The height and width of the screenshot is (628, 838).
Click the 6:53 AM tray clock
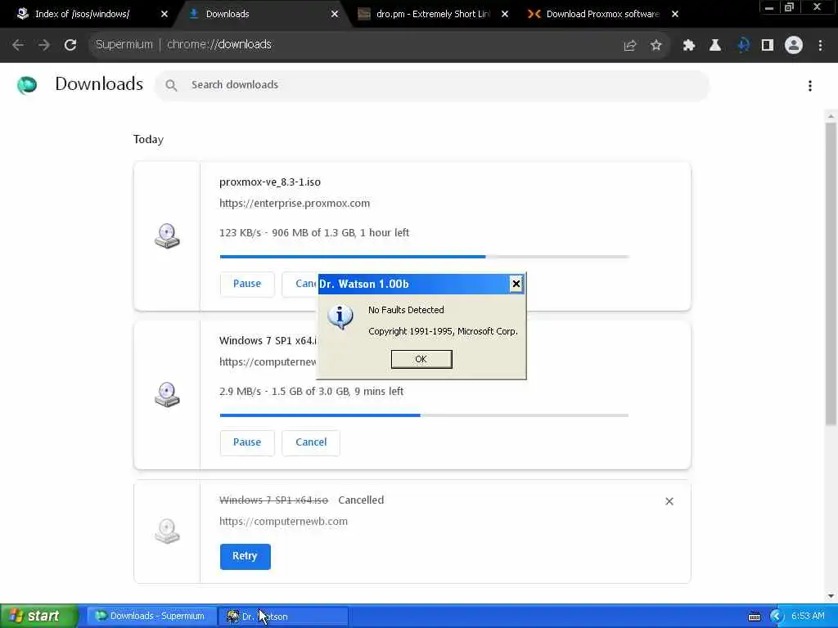click(808, 616)
